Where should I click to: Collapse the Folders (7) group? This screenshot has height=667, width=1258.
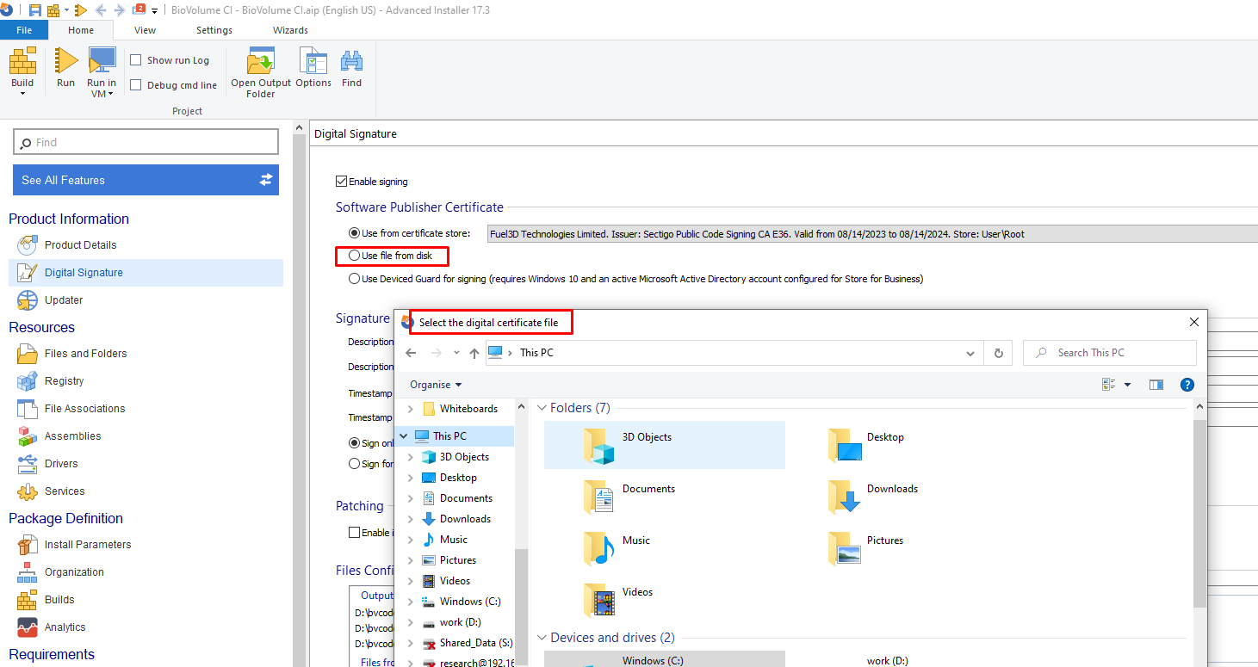pyautogui.click(x=542, y=408)
